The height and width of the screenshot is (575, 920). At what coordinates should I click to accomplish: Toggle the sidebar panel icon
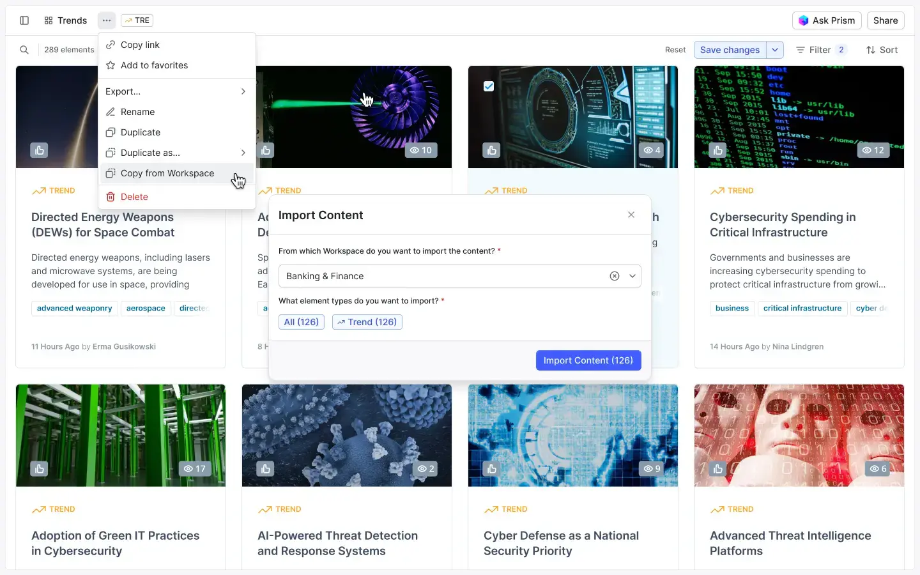point(24,20)
